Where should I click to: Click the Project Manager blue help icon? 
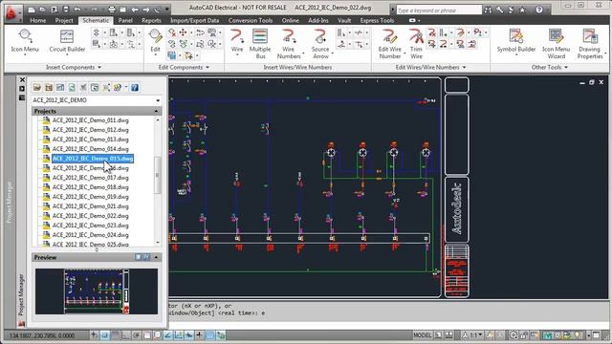135,87
